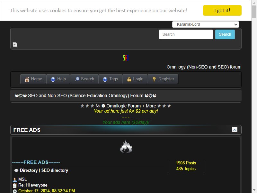Click the house icon beside Home
Screen dimensions: 257x193
click(27, 79)
